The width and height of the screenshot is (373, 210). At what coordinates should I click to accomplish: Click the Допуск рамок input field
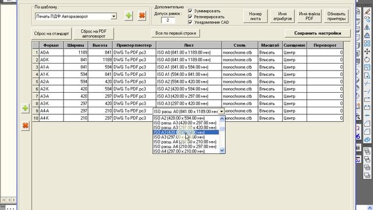pos(168,20)
